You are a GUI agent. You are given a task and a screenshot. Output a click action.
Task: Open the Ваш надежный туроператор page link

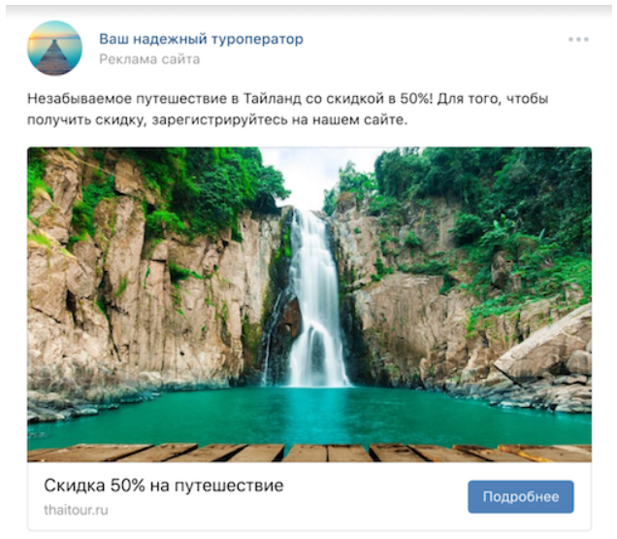201,39
